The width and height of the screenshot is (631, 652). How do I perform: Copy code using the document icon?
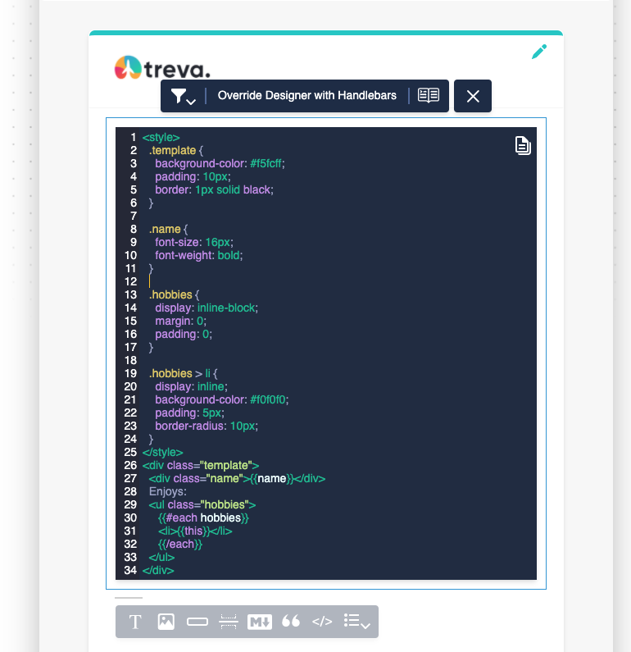click(x=523, y=145)
